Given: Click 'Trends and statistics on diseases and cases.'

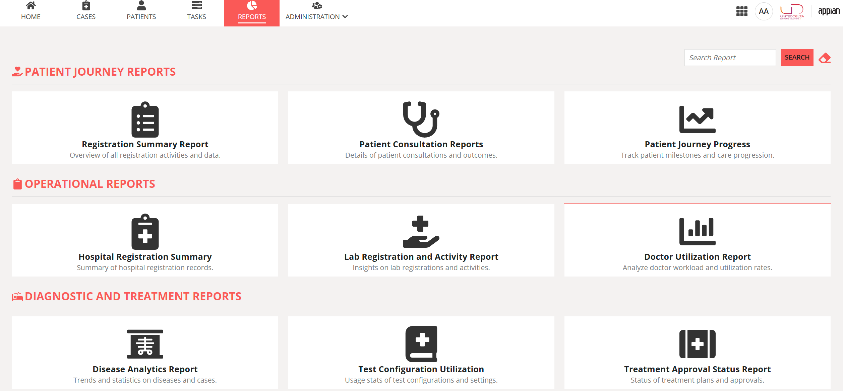Looking at the screenshot, I should [x=145, y=380].
